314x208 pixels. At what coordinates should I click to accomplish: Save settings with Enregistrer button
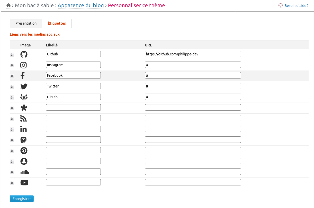pos(22,199)
